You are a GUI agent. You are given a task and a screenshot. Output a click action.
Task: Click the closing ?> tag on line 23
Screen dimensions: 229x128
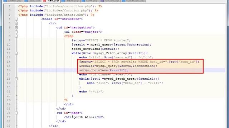tap(66, 100)
